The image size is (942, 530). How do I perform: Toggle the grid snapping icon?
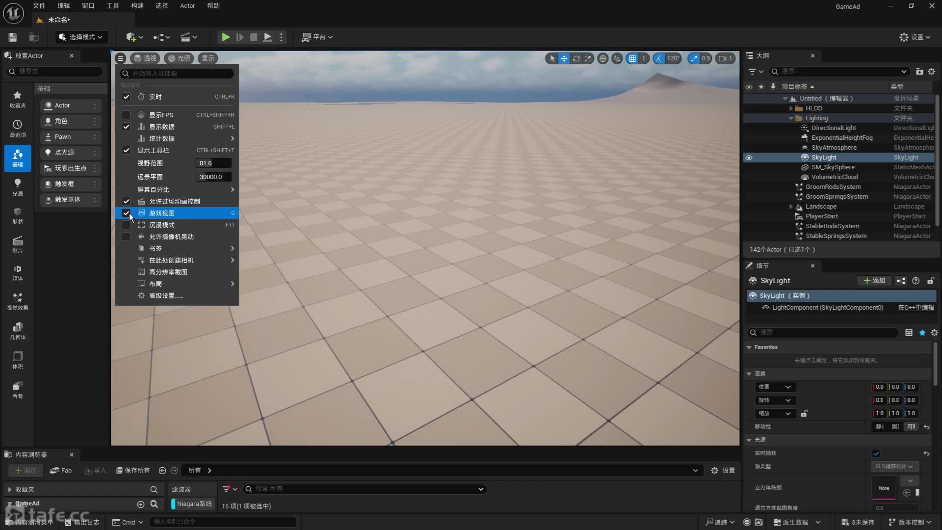coord(632,58)
